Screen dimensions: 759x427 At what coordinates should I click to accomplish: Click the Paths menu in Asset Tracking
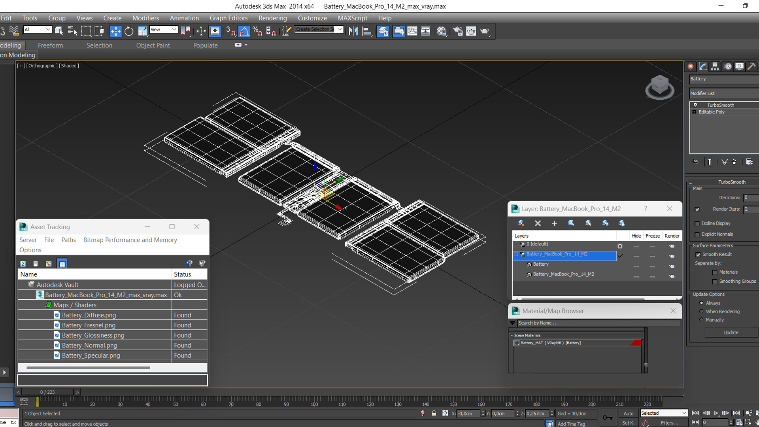pos(68,240)
